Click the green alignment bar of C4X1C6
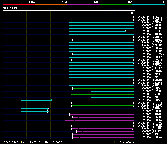 pos(102,94)
